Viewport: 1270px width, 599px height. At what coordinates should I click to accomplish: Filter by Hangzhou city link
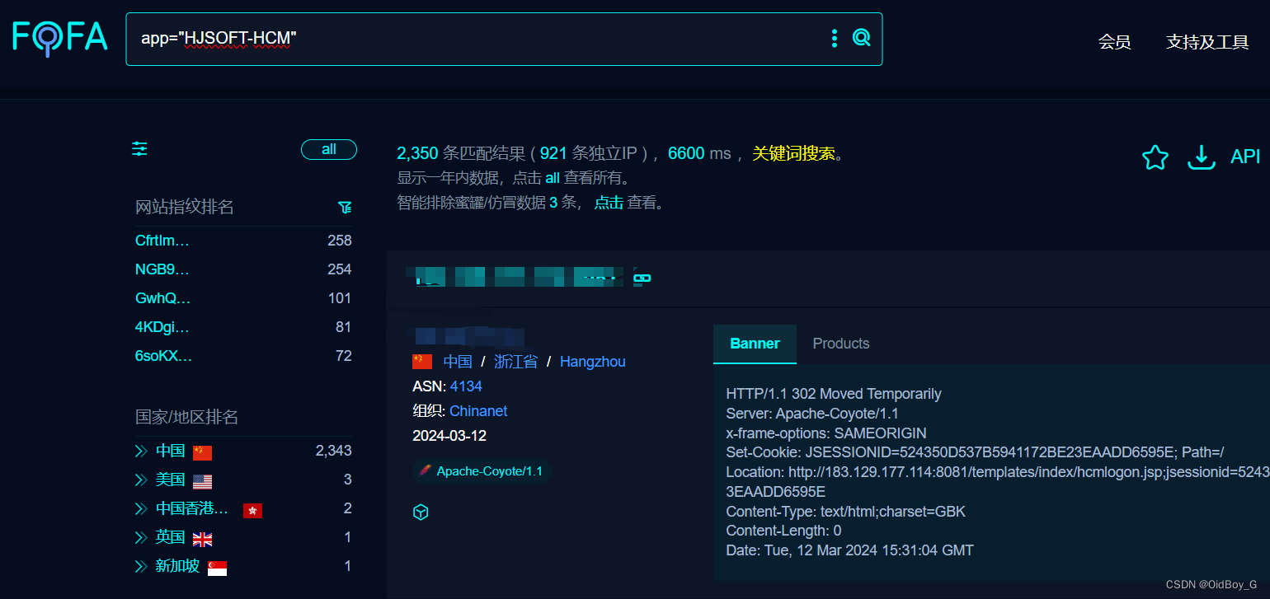pyautogui.click(x=593, y=362)
